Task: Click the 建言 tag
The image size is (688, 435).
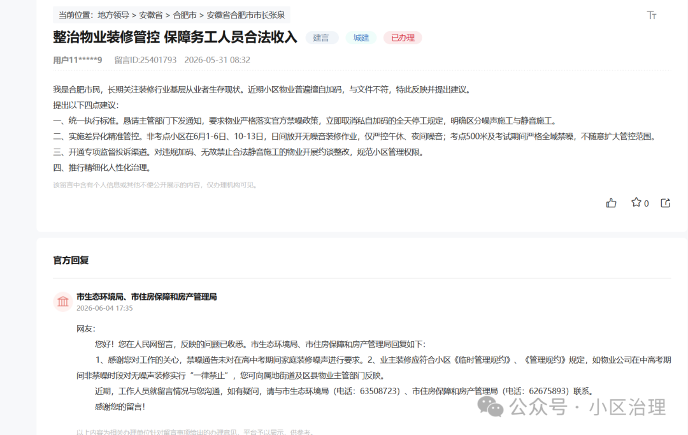Action: coord(321,38)
